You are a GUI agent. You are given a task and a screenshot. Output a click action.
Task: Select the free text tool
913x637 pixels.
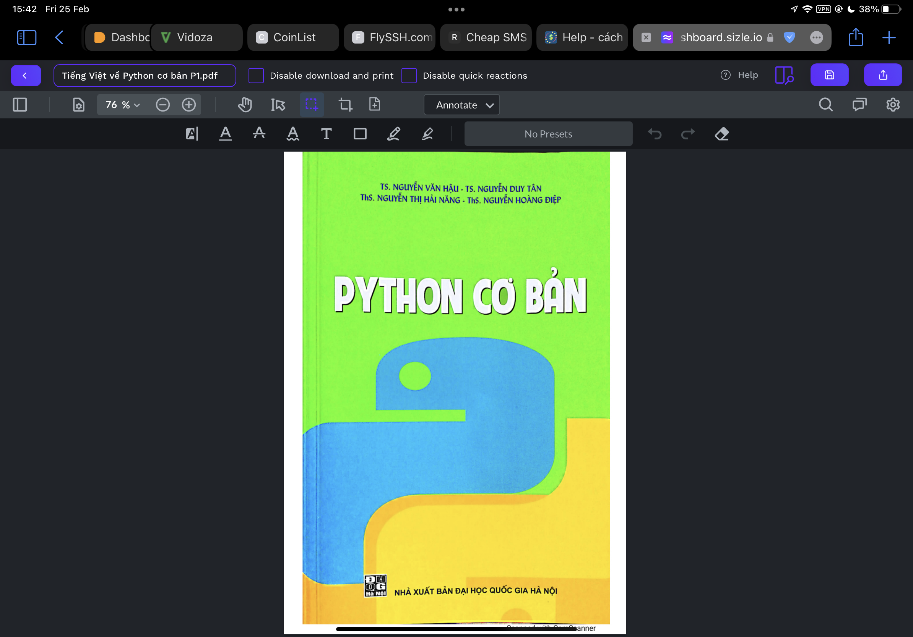click(327, 134)
